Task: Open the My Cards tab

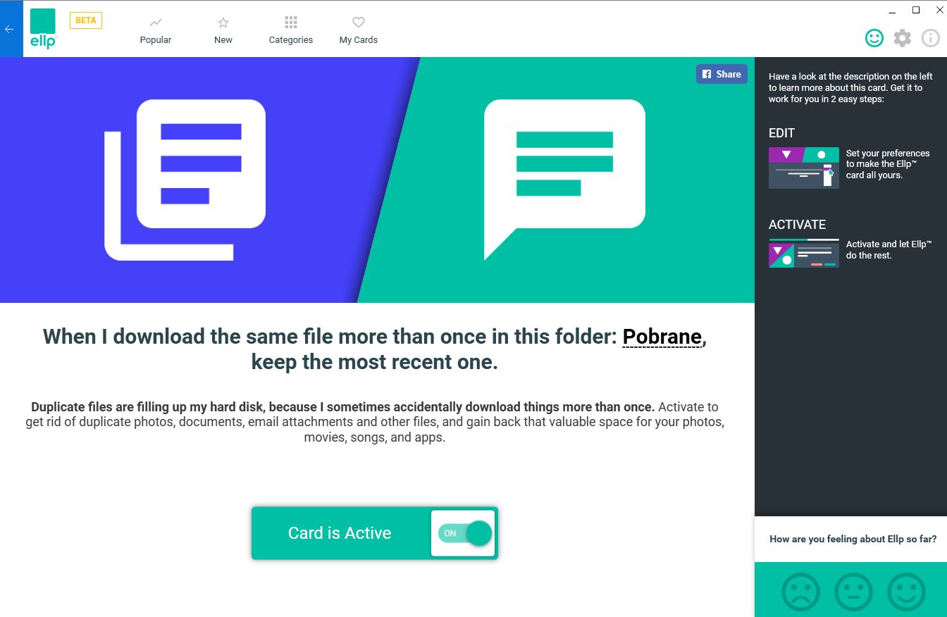Action: [x=359, y=31]
